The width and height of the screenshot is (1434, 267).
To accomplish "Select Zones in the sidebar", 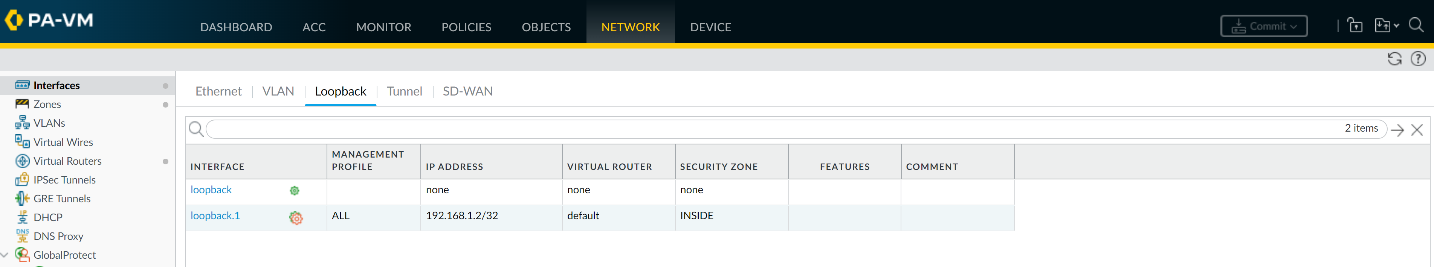I will tap(47, 104).
